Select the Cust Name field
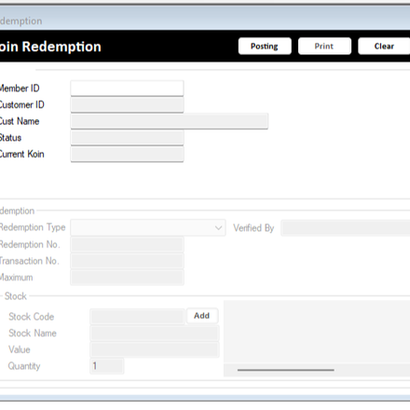410x410 pixels. pos(170,121)
